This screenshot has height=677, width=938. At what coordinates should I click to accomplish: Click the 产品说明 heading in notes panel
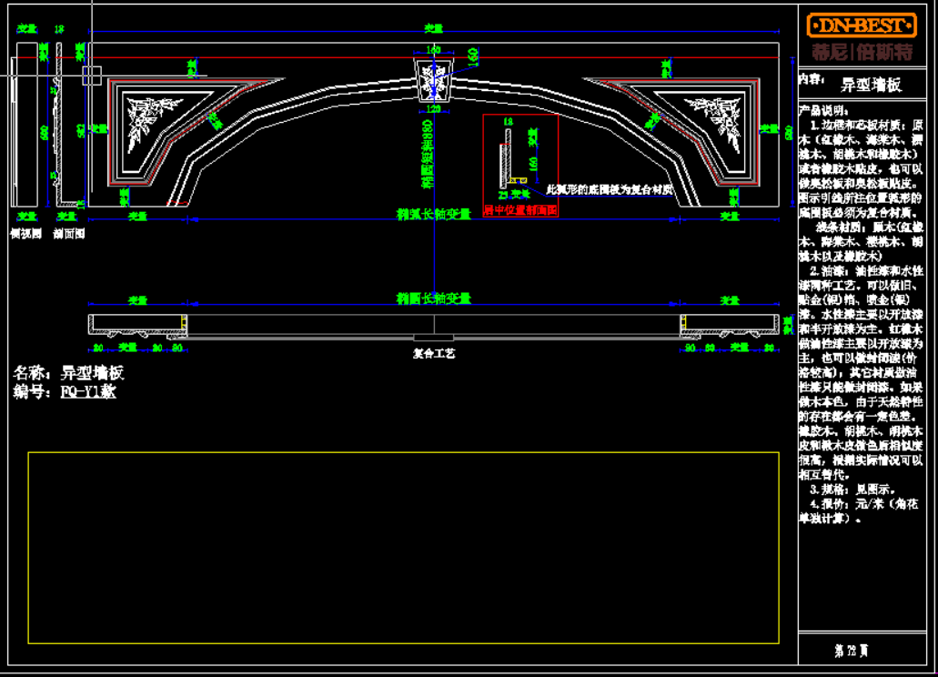[822, 109]
